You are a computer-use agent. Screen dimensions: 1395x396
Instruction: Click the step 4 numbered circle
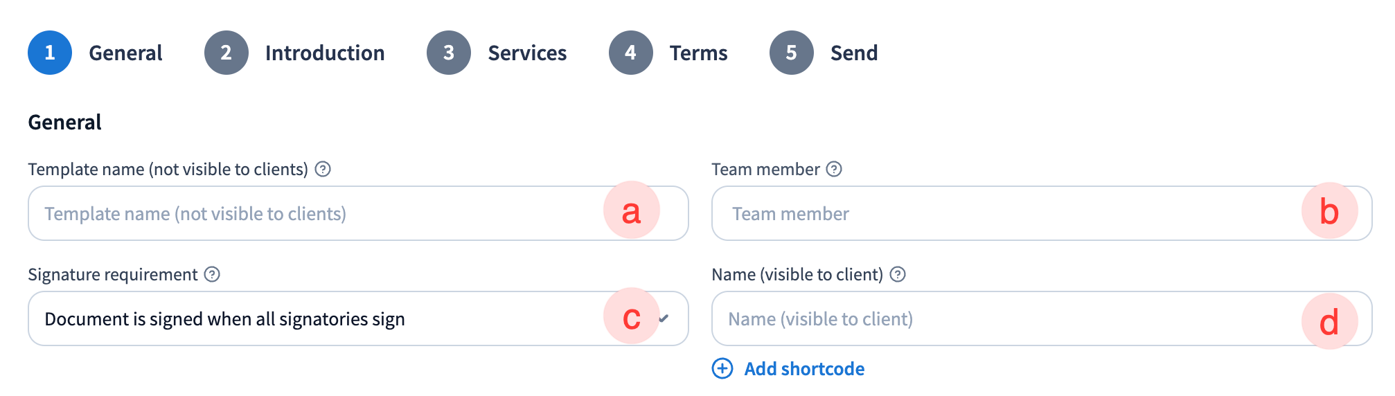coord(630,53)
